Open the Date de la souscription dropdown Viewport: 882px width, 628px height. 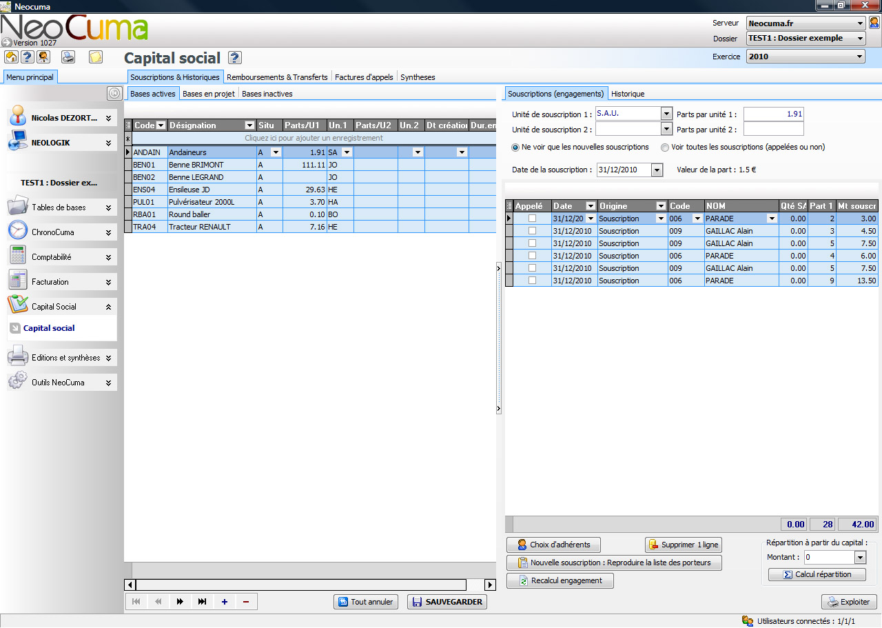point(657,170)
